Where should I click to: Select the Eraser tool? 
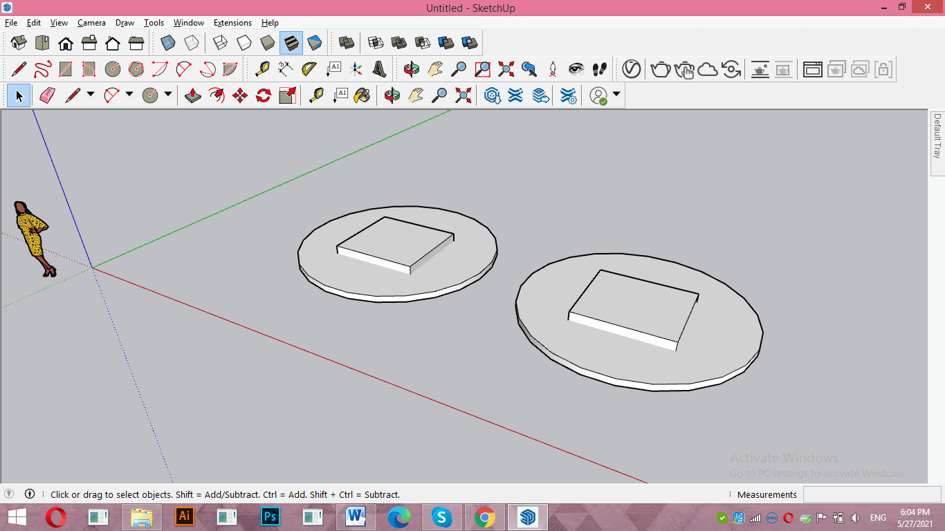click(47, 95)
